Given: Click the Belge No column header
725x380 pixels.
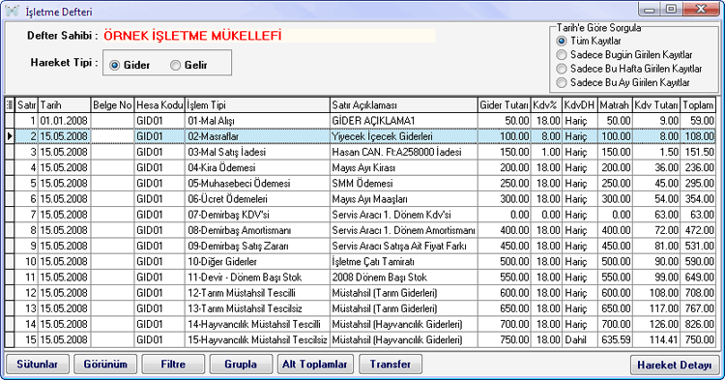Looking at the screenshot, I should [x=112, y=105].
